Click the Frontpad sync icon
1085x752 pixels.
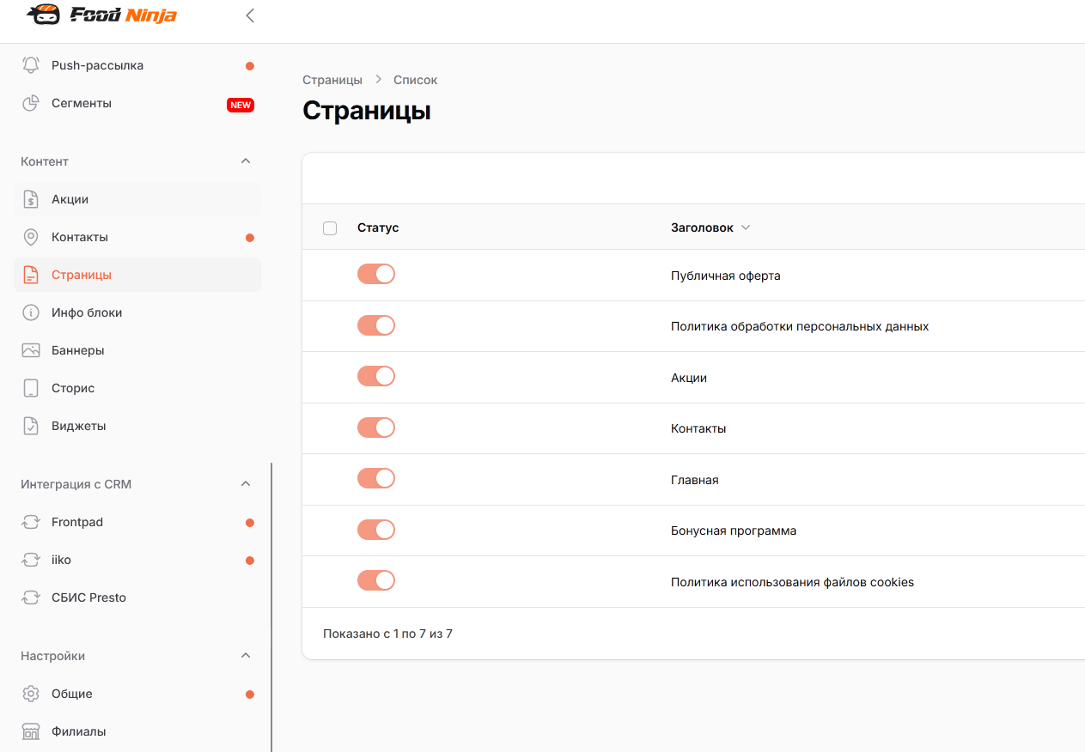[x=31, y=522]
